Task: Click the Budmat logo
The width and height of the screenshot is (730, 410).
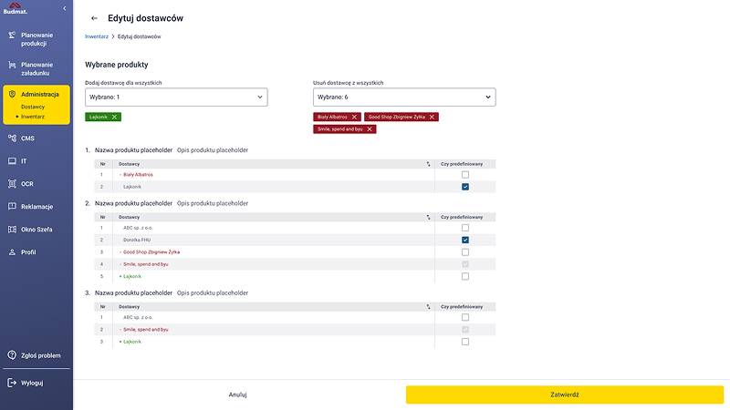Action: [16, 8]
